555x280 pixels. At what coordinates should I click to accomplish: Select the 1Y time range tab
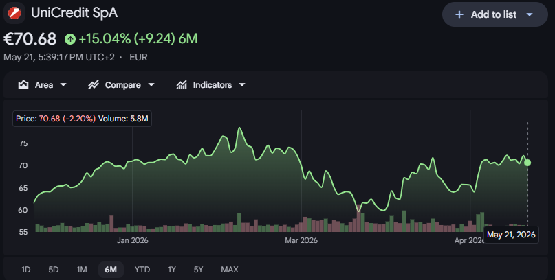(x=172, y=270)
